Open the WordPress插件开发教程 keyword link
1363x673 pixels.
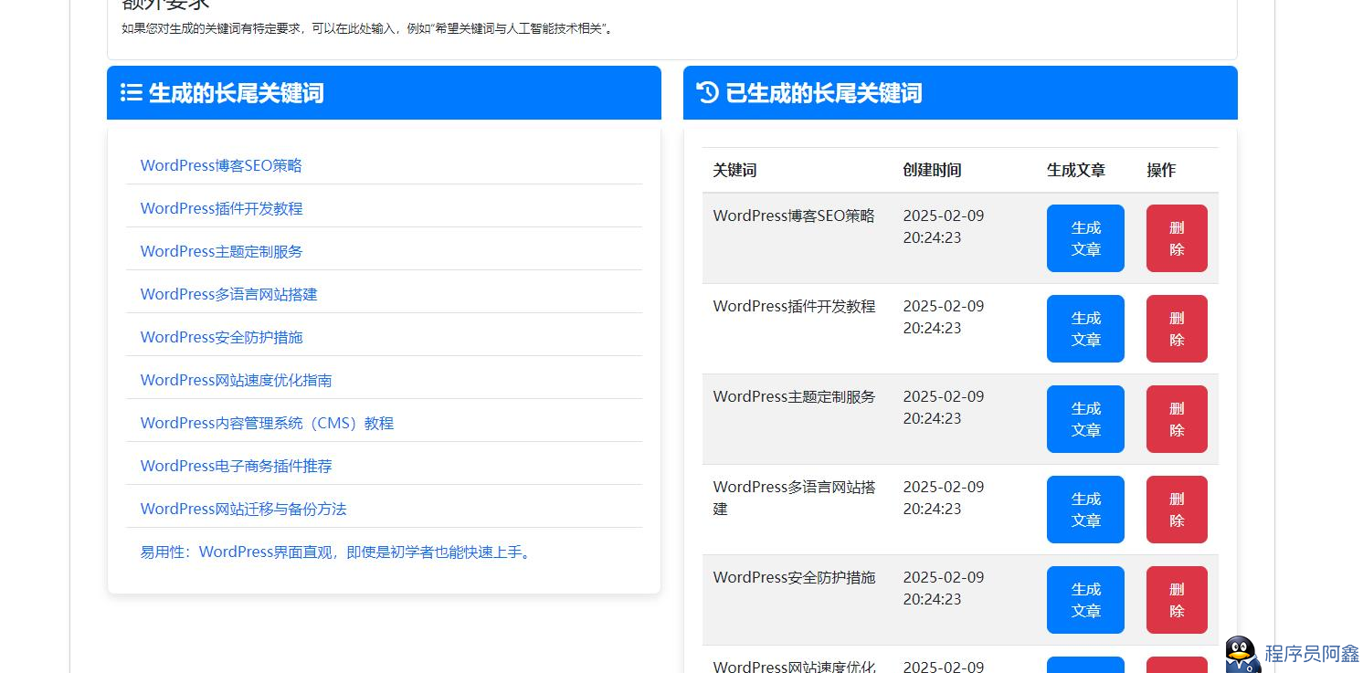point(221,208)
